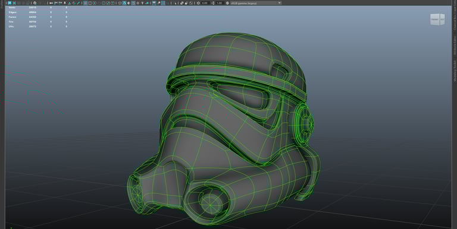Click the Gamma value field

220,3
